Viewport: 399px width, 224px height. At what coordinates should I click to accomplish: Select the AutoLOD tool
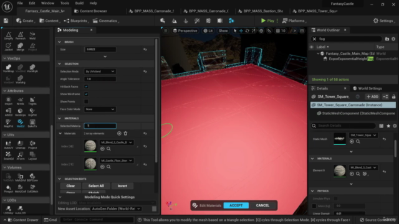coord(21,210)
